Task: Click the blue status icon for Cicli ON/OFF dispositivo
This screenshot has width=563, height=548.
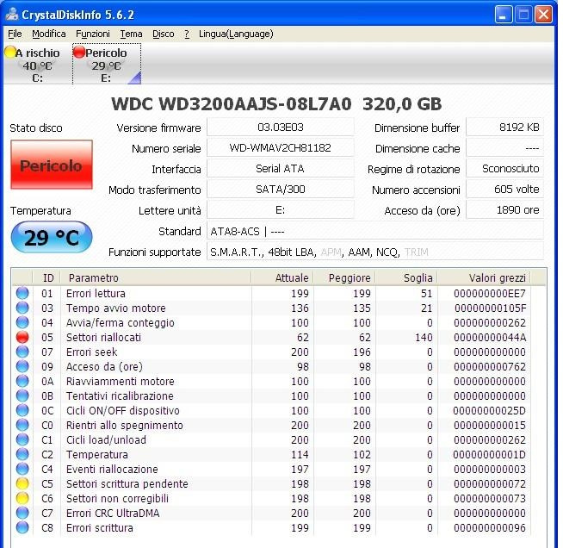Action: coord(22,410)
